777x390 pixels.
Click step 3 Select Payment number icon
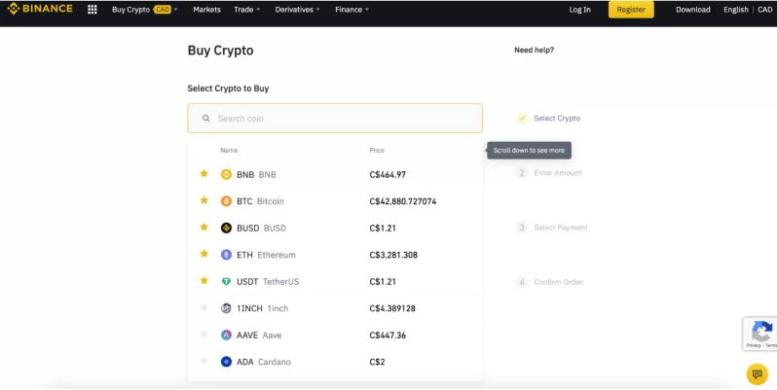coord(521,228)
